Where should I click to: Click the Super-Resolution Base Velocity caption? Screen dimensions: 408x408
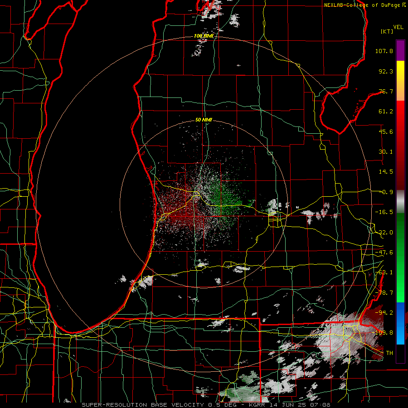206,405
